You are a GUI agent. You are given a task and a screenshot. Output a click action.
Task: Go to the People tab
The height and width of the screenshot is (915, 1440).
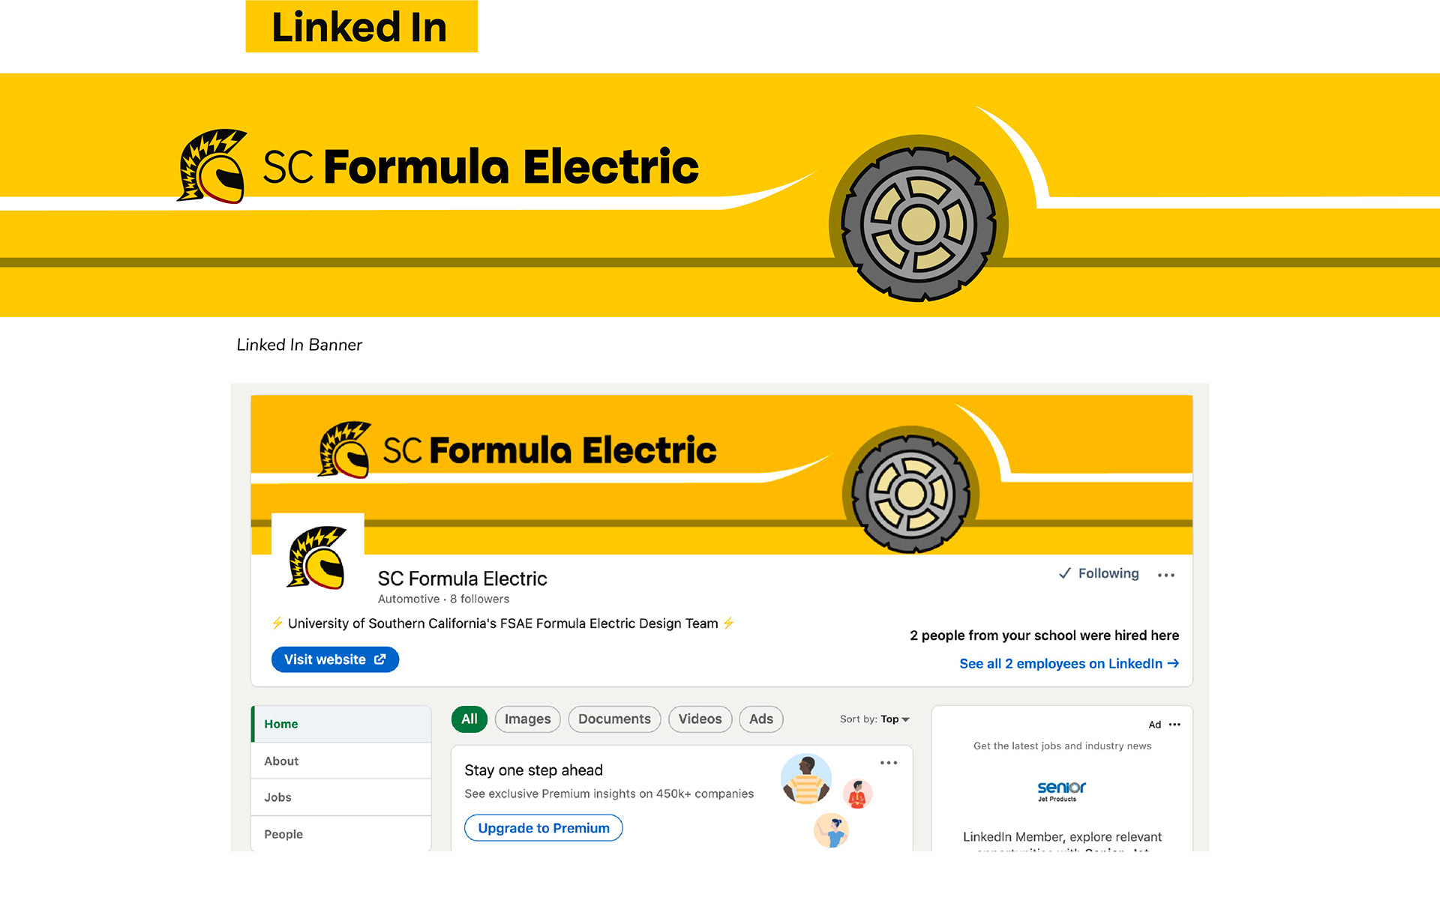(x=283, y=835)
